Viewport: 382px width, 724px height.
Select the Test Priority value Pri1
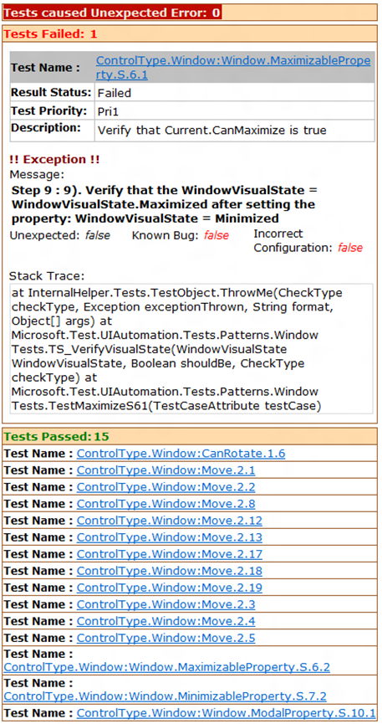(109, 111)
